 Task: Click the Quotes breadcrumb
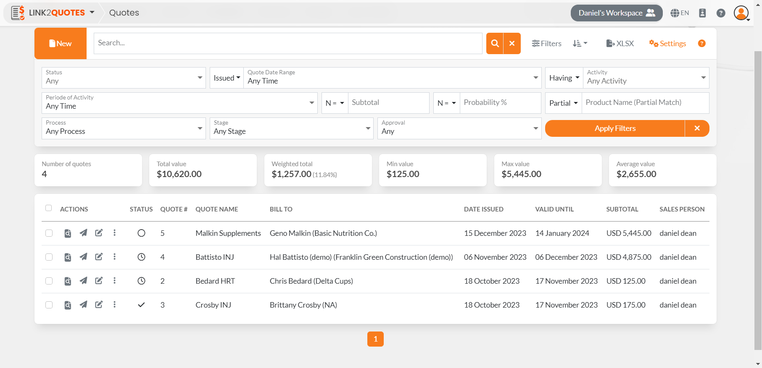(124, 13)
